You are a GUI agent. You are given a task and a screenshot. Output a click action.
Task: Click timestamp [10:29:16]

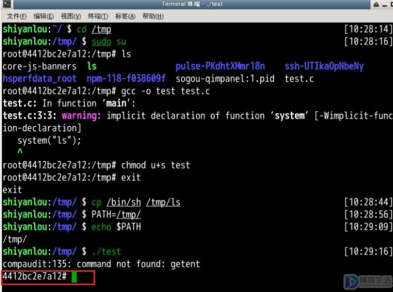coord(368,251)
